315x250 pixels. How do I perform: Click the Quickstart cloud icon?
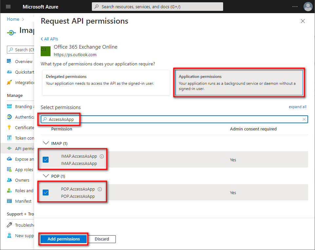point(9,72)
